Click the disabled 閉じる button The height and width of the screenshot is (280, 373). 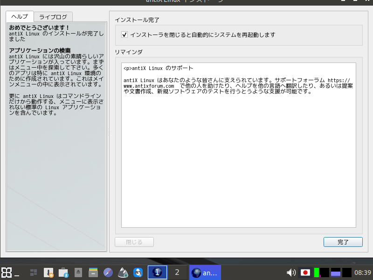[134, 242]
